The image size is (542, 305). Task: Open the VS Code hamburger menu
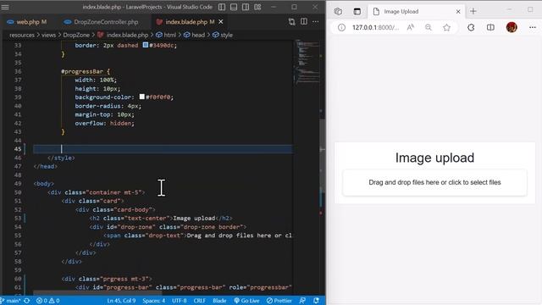tap(5, 7)
